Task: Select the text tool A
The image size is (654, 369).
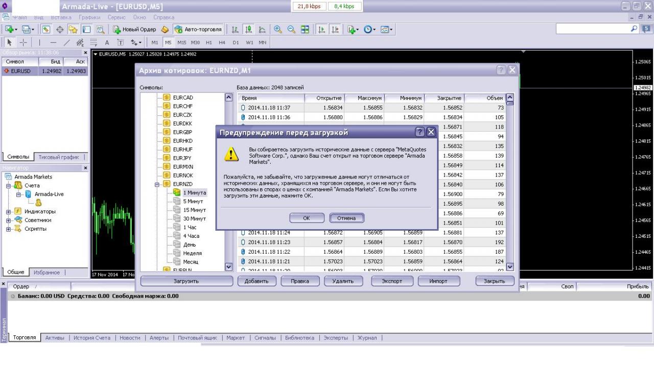Action: tap(107, 42)
